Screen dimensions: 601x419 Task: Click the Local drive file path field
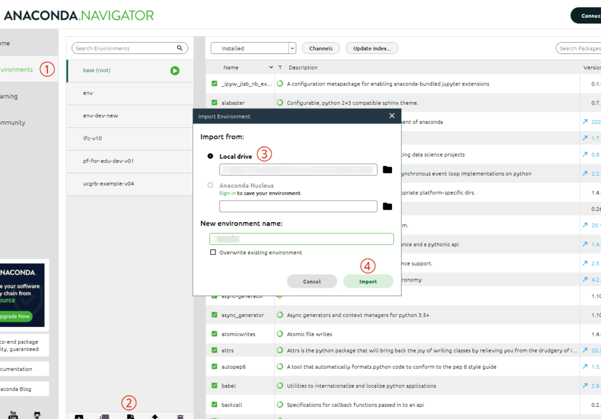coord(298,169)
